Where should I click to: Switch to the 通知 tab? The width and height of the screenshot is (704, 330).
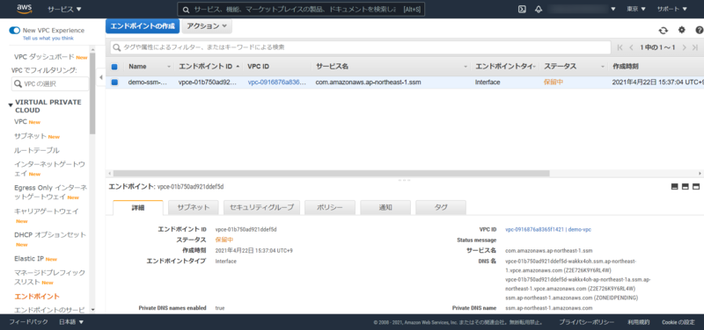385,208
